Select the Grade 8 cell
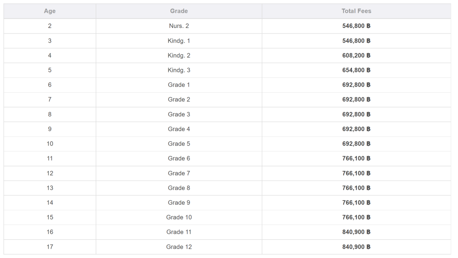Image resolution: width=458 pixels, height=258 pixels. (x=179, y=188)
